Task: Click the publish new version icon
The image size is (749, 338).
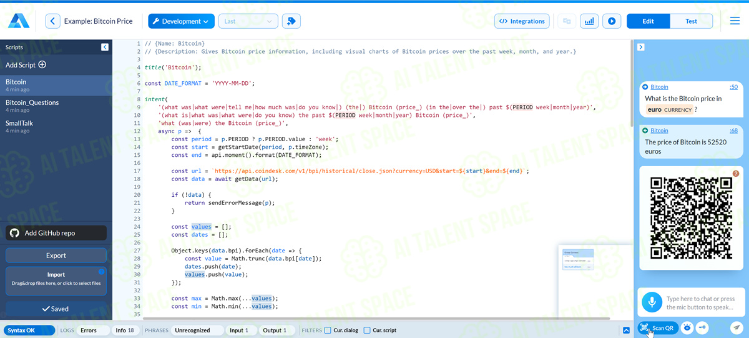Action: (291, 21)
